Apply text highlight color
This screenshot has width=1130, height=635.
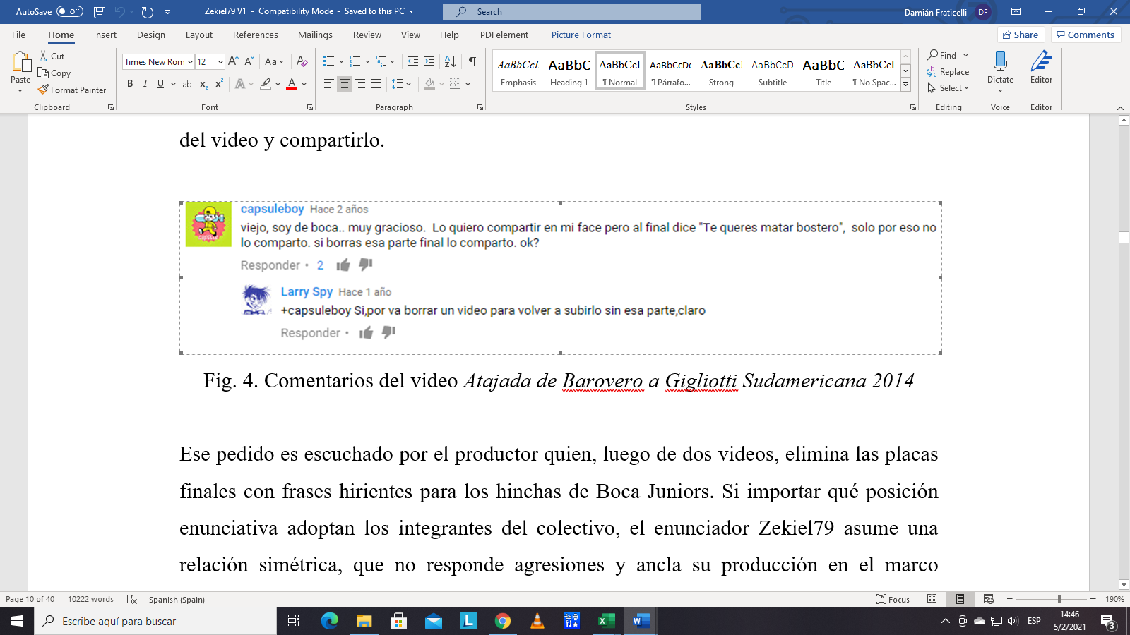(x=266, y=84)
